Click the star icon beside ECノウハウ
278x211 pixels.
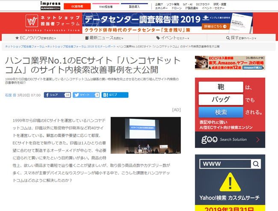(x=17, y=38)
